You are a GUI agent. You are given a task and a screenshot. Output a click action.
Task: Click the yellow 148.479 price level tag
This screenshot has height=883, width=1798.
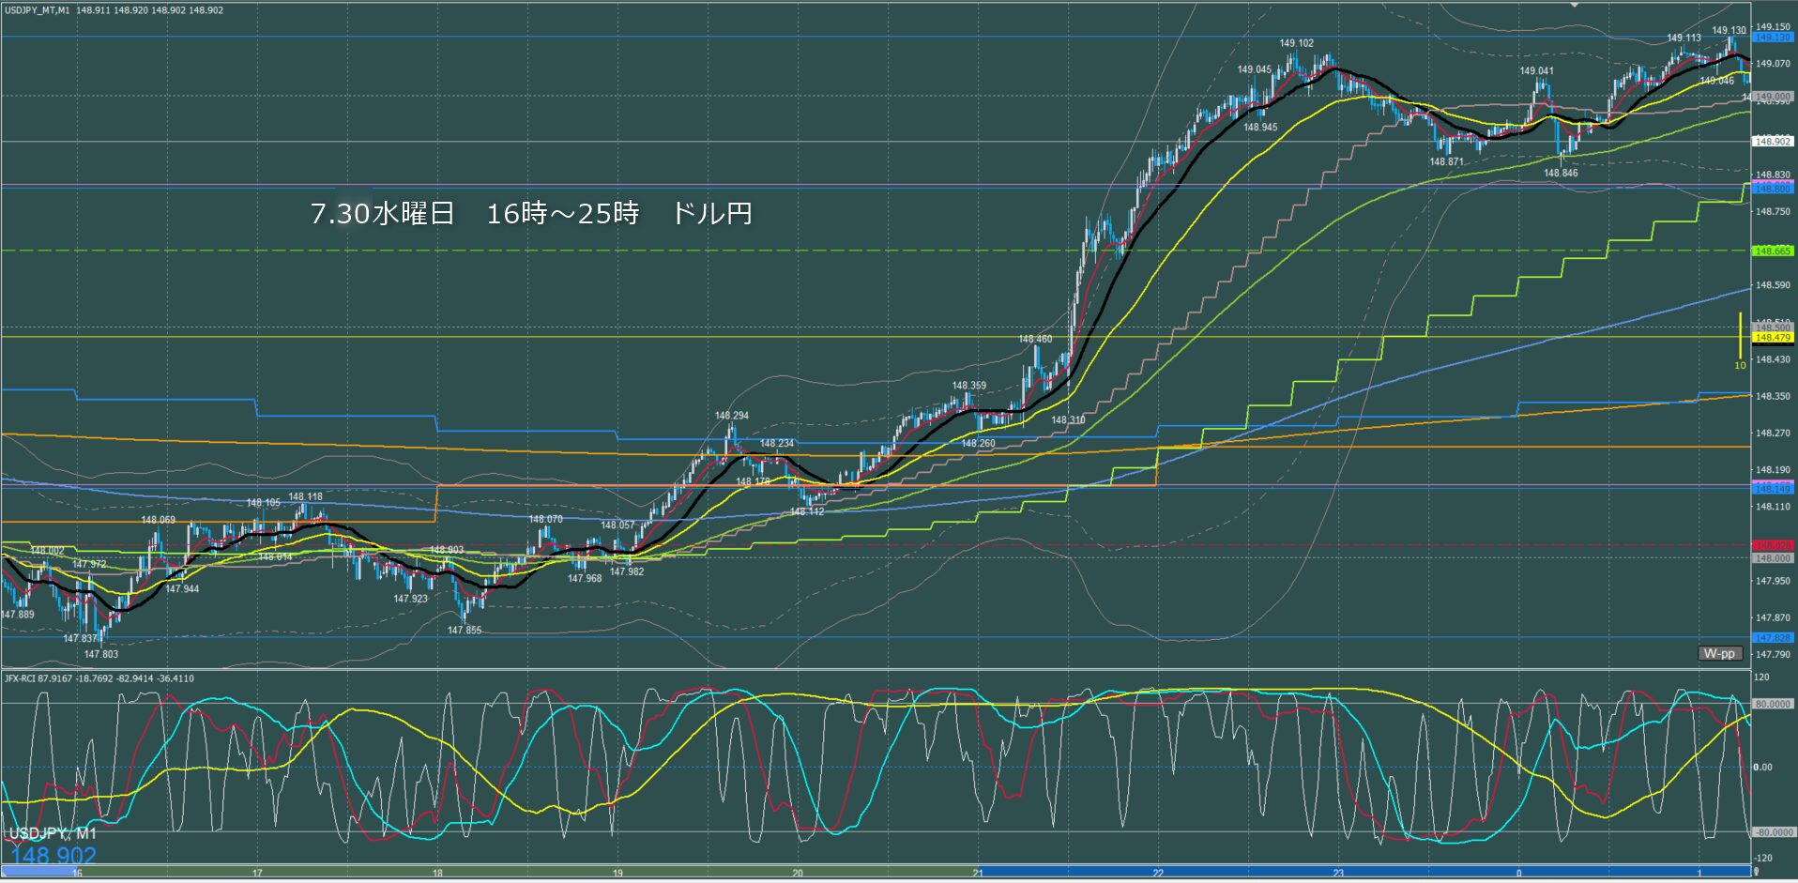(1773, 337)
